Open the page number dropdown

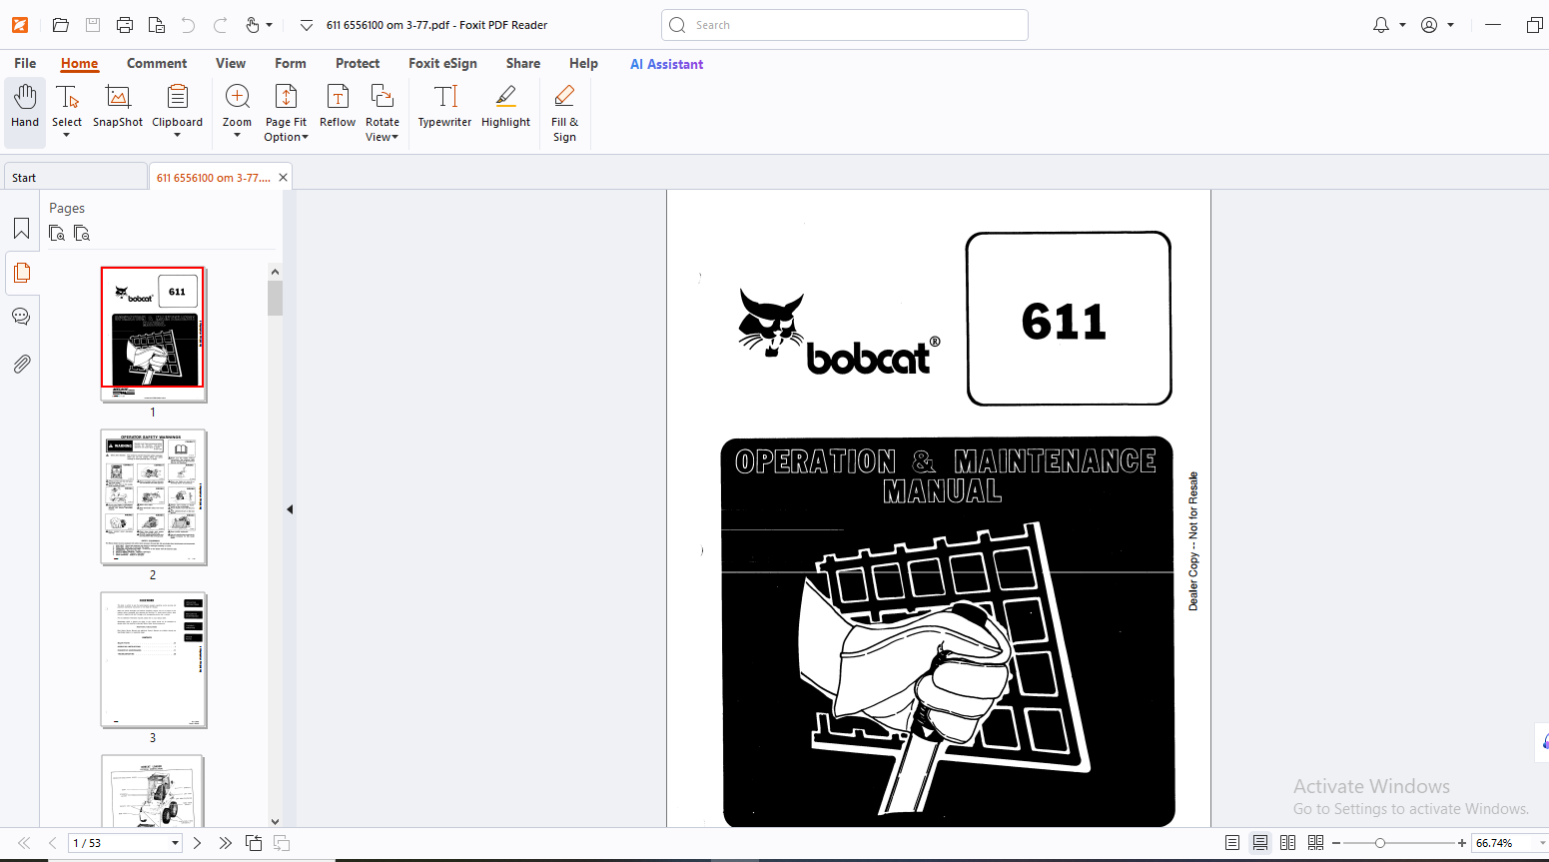[x=176, y=843]
